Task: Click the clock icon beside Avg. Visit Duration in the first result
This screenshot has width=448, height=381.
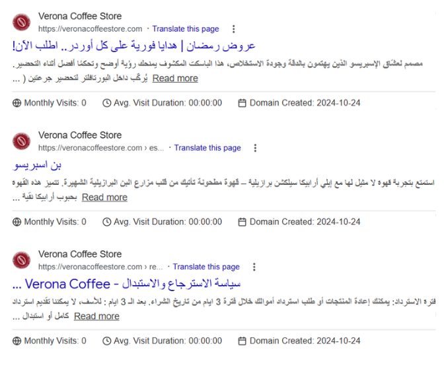Action: [x=106, y=103]
